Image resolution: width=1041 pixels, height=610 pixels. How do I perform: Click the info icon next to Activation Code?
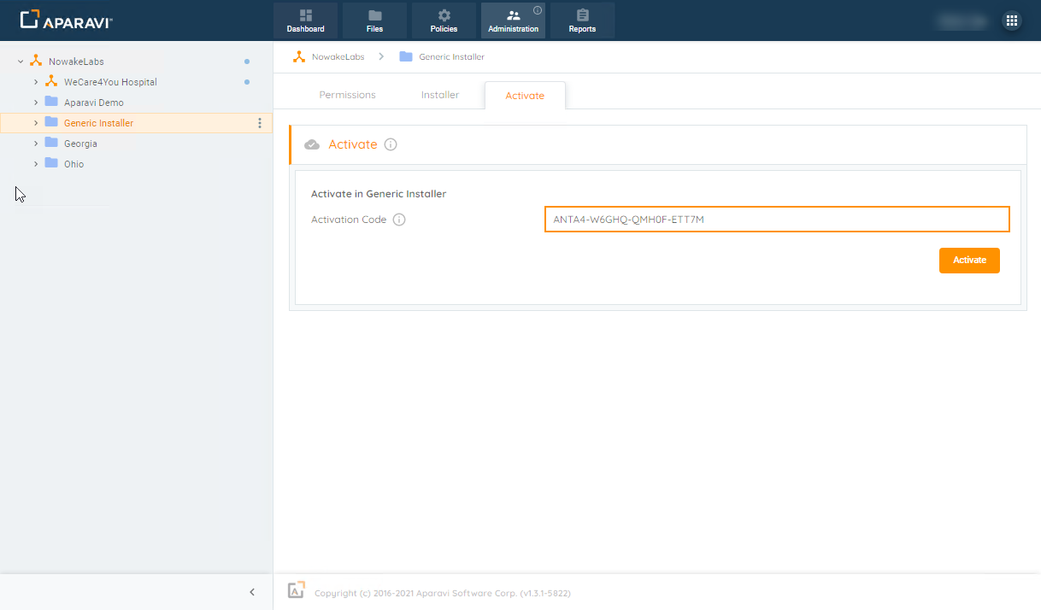click(x=398, y=219)
